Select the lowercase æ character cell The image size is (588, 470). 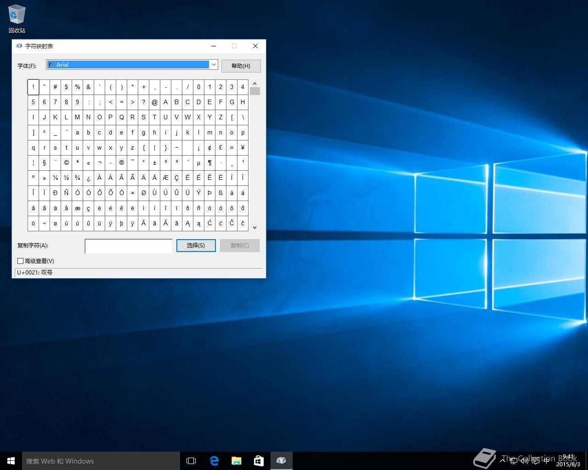point(77,208)
